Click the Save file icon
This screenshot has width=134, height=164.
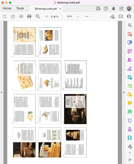[x=5, y=16]
